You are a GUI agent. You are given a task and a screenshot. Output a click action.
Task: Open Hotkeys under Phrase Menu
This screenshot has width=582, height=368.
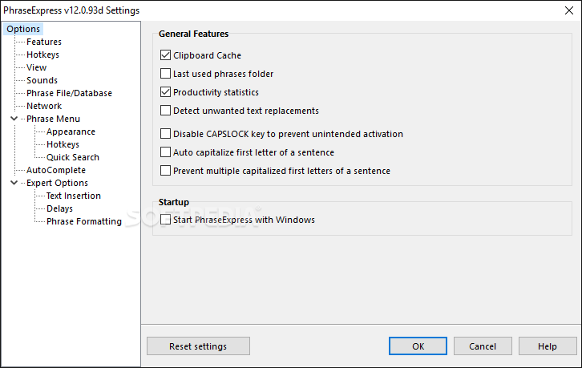[x=63, y=144]
